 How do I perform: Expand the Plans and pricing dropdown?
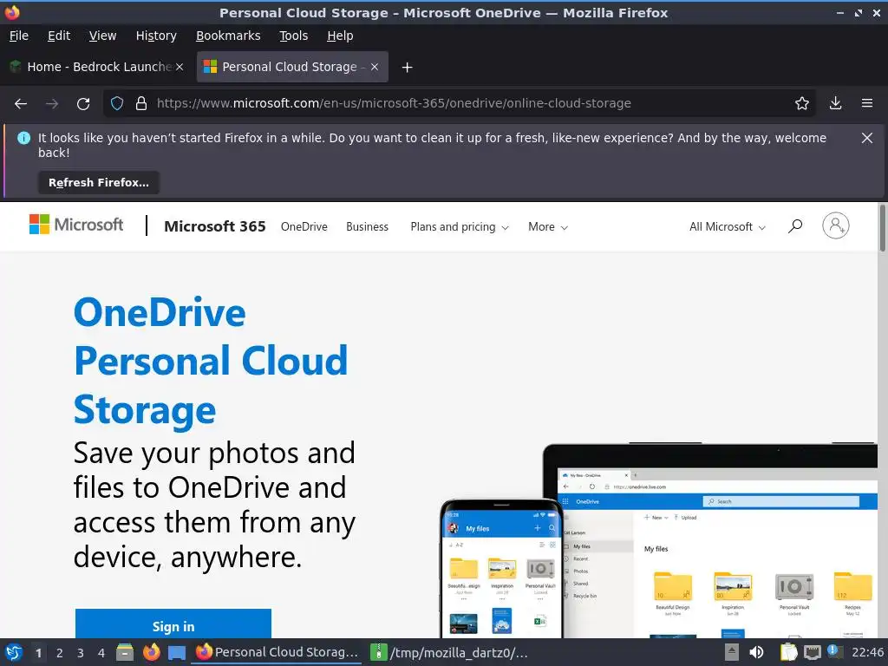click(460, 226)
